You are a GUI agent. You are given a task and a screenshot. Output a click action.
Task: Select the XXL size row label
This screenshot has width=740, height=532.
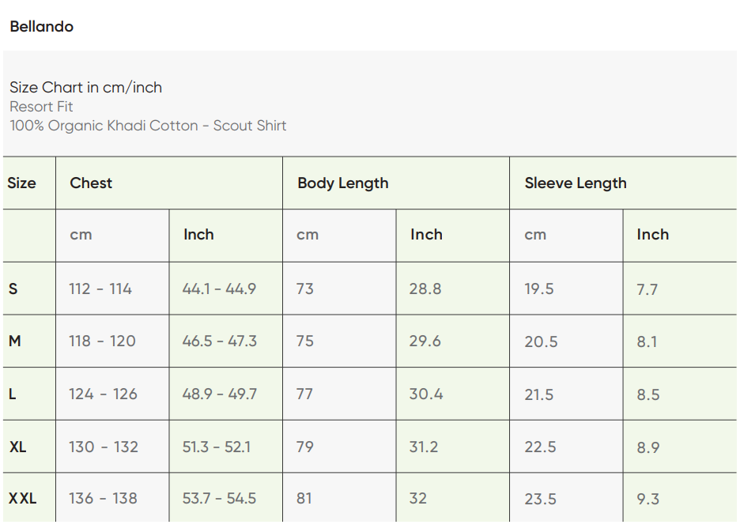pyautogui.click(x=22, y=499)
